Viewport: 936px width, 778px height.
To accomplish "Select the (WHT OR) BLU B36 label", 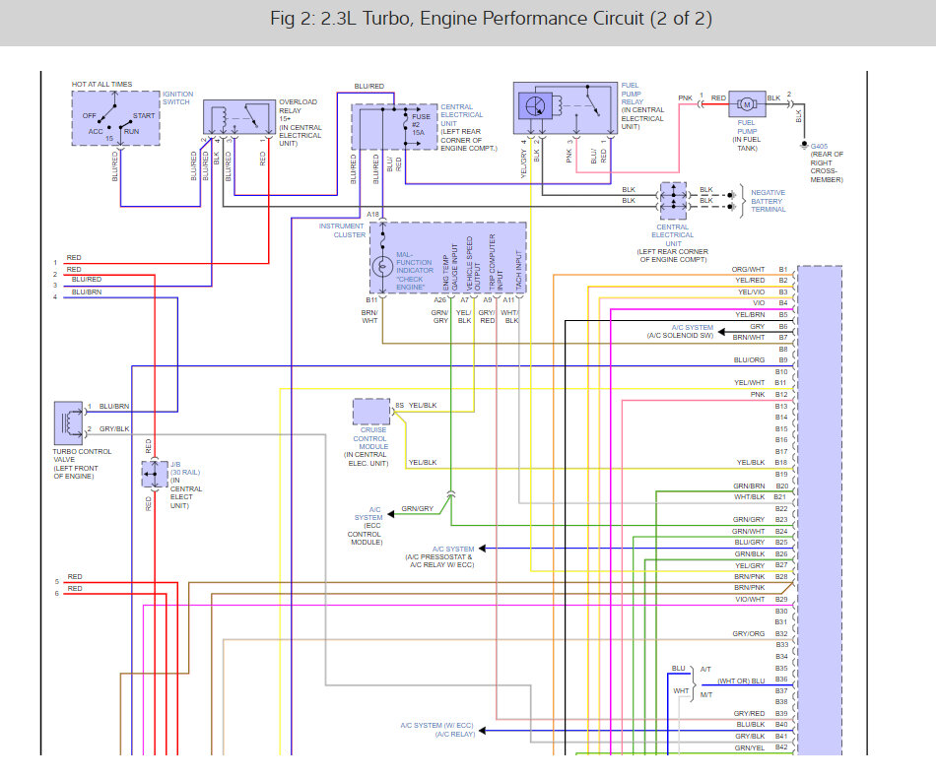I will [x=752, y=681].
